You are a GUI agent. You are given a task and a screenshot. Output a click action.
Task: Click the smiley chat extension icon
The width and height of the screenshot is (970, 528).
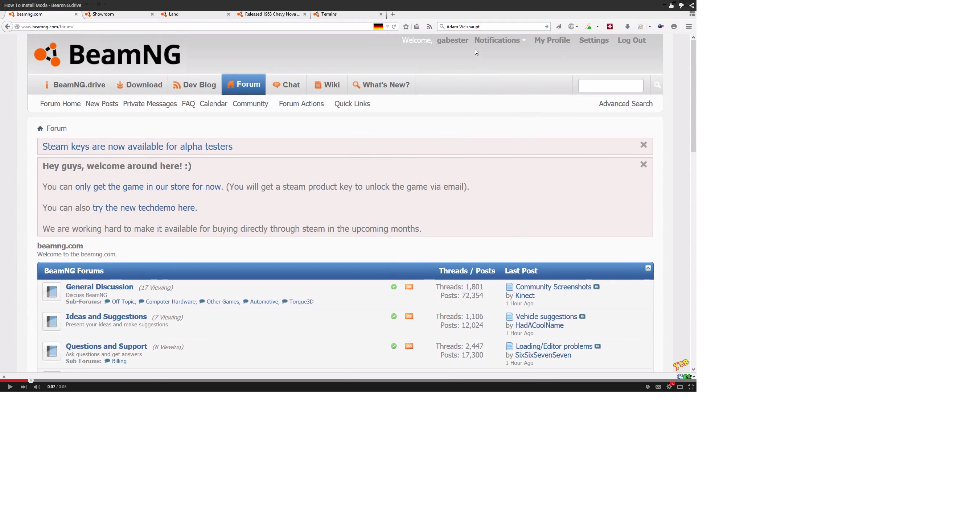[674, 27]
